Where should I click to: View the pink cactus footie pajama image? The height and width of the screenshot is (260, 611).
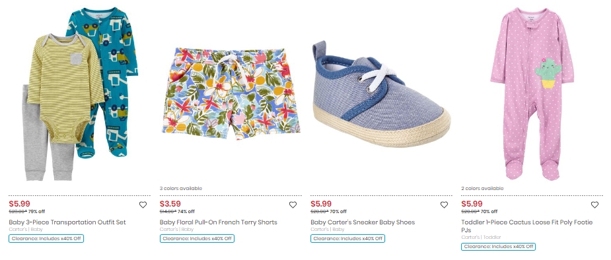532,94
